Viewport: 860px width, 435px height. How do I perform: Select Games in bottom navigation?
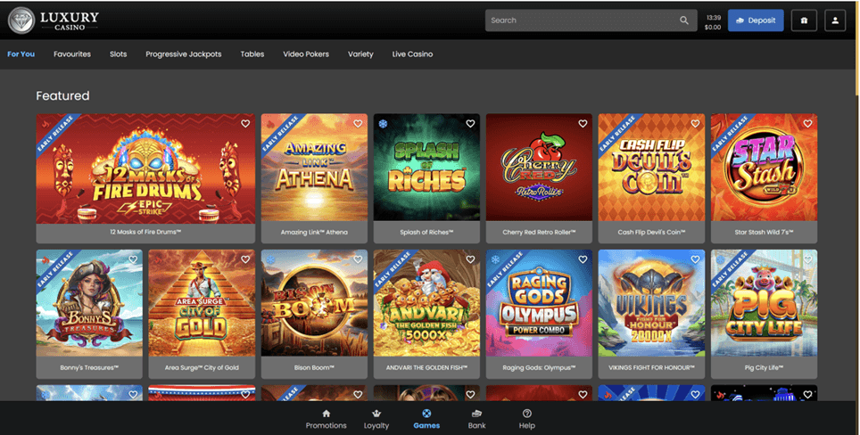(426, 420)
